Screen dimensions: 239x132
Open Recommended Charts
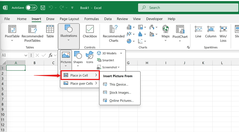pyautogui.click(x=113, y=33)
